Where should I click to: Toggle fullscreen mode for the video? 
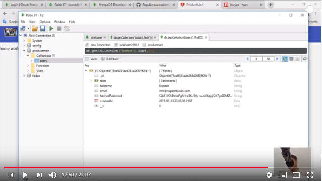pyautogui.click(x=310, y=175)
